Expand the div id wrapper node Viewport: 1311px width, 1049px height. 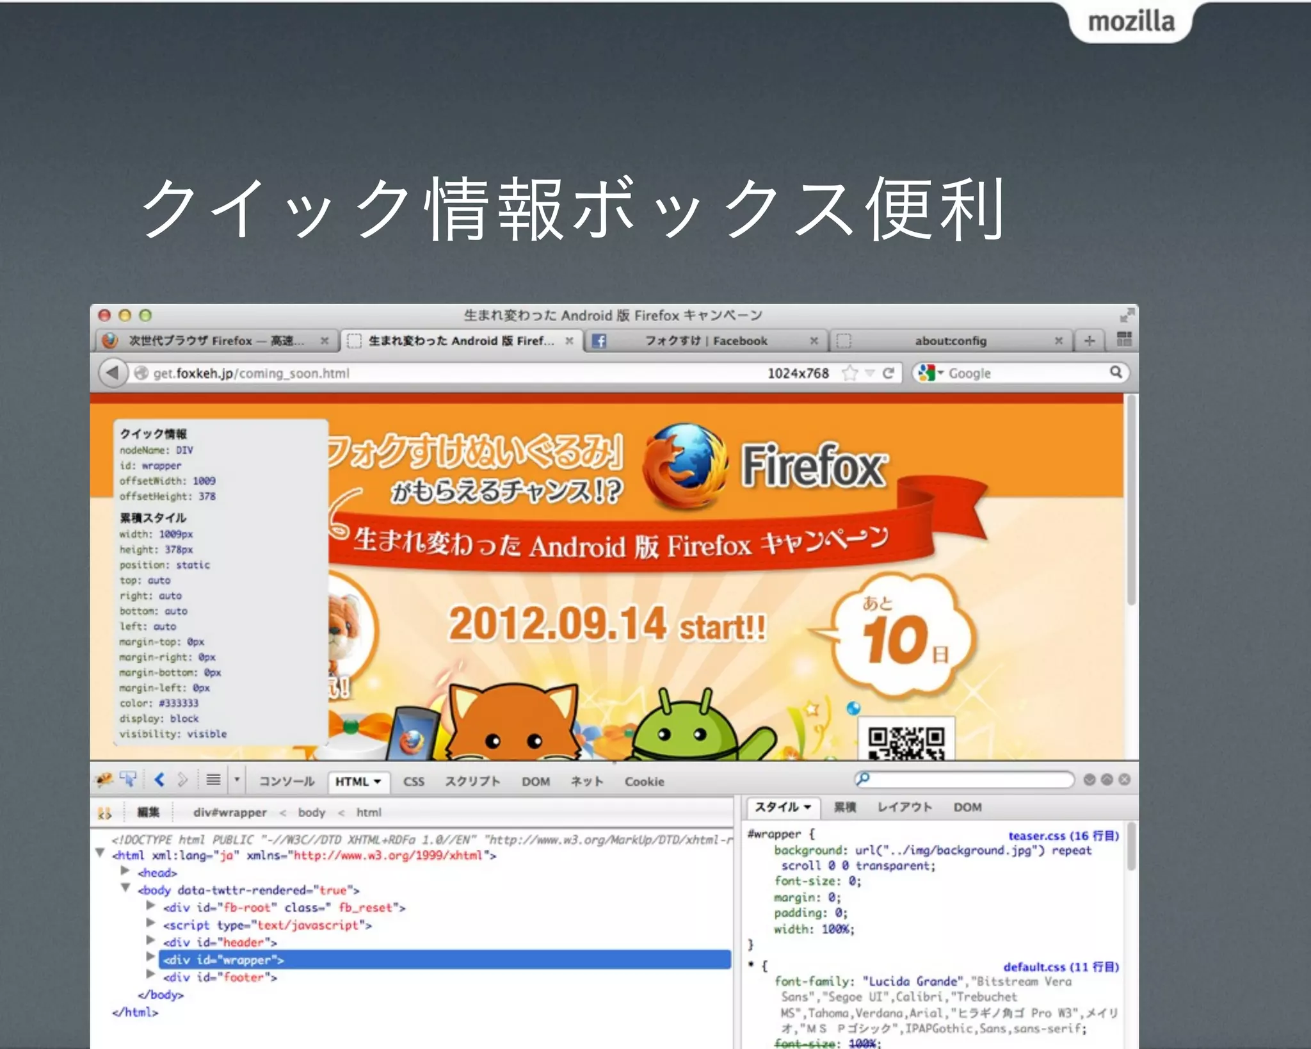pos(150,957)
